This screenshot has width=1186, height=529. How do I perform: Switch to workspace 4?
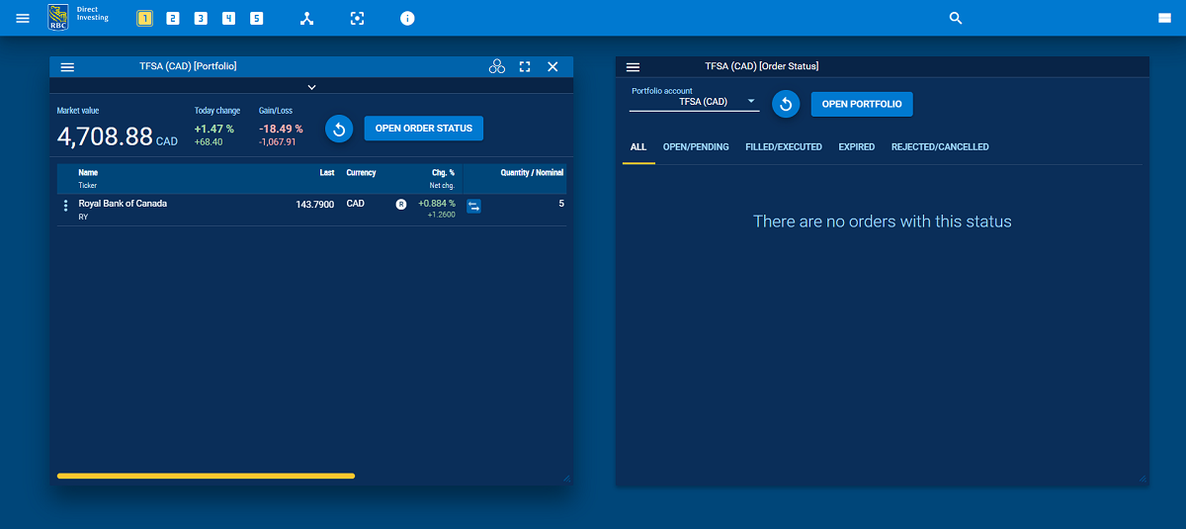pyautogui.click(x=228, y=18)
